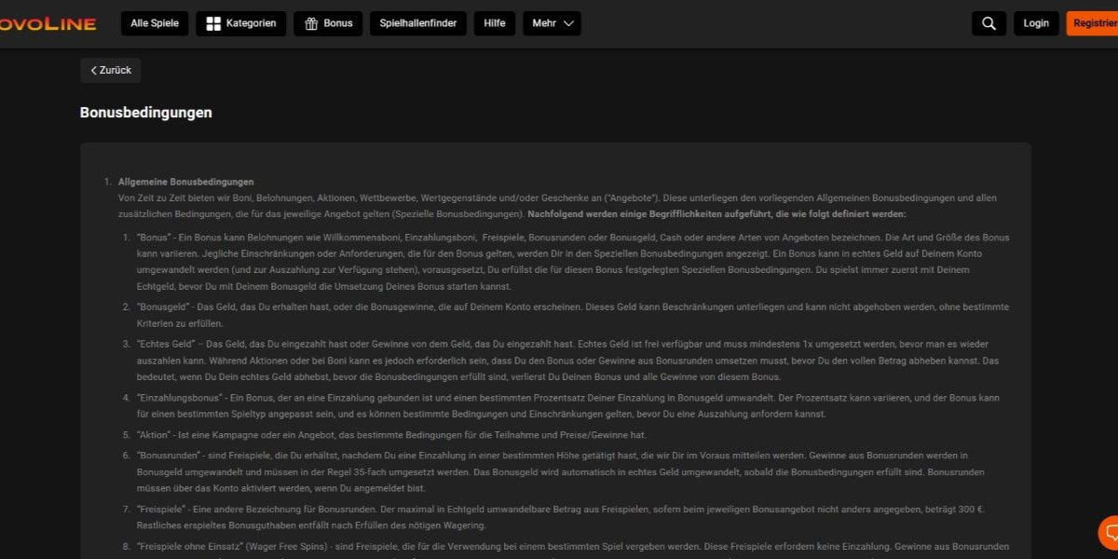Open search with the magnifier icon
This screenshot has height=559, width=1118.
point(988,23)
